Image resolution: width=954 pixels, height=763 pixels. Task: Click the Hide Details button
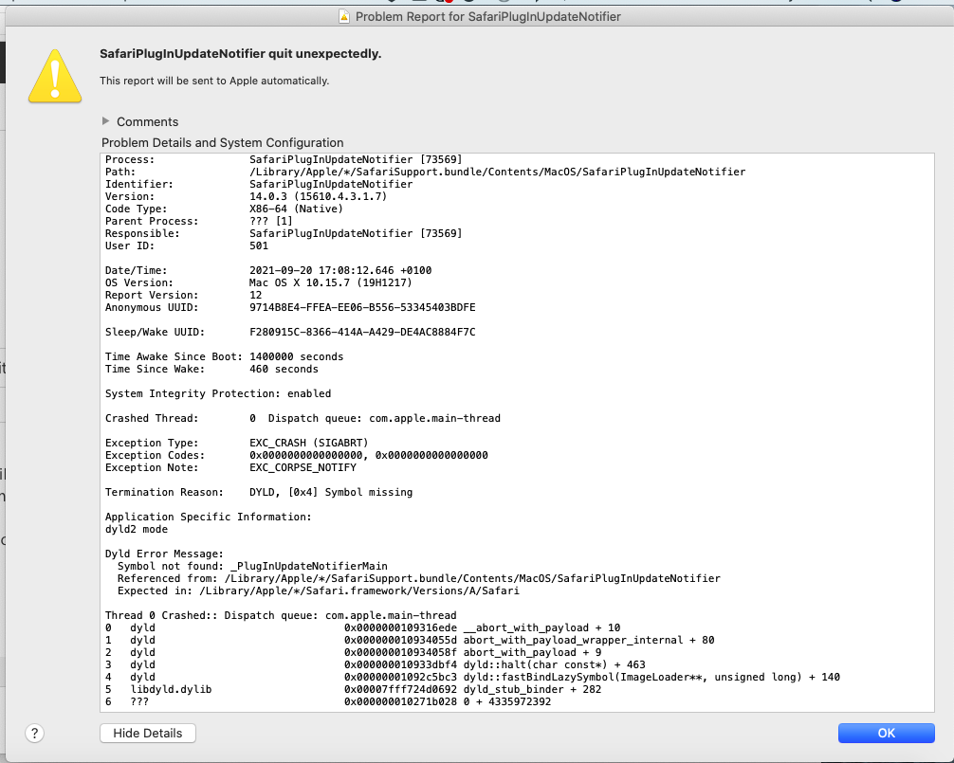coord(148,733)
